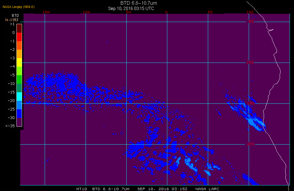Click 'NASA LARC' in the footer

(207, 189)
